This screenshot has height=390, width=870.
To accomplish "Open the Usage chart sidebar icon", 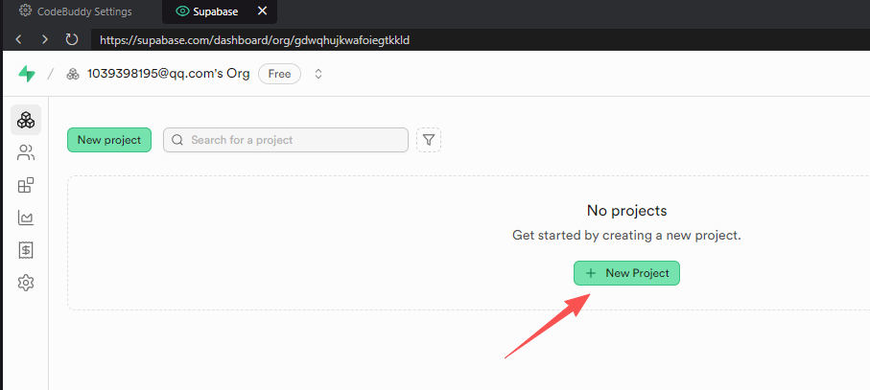I will click(26, 218).
